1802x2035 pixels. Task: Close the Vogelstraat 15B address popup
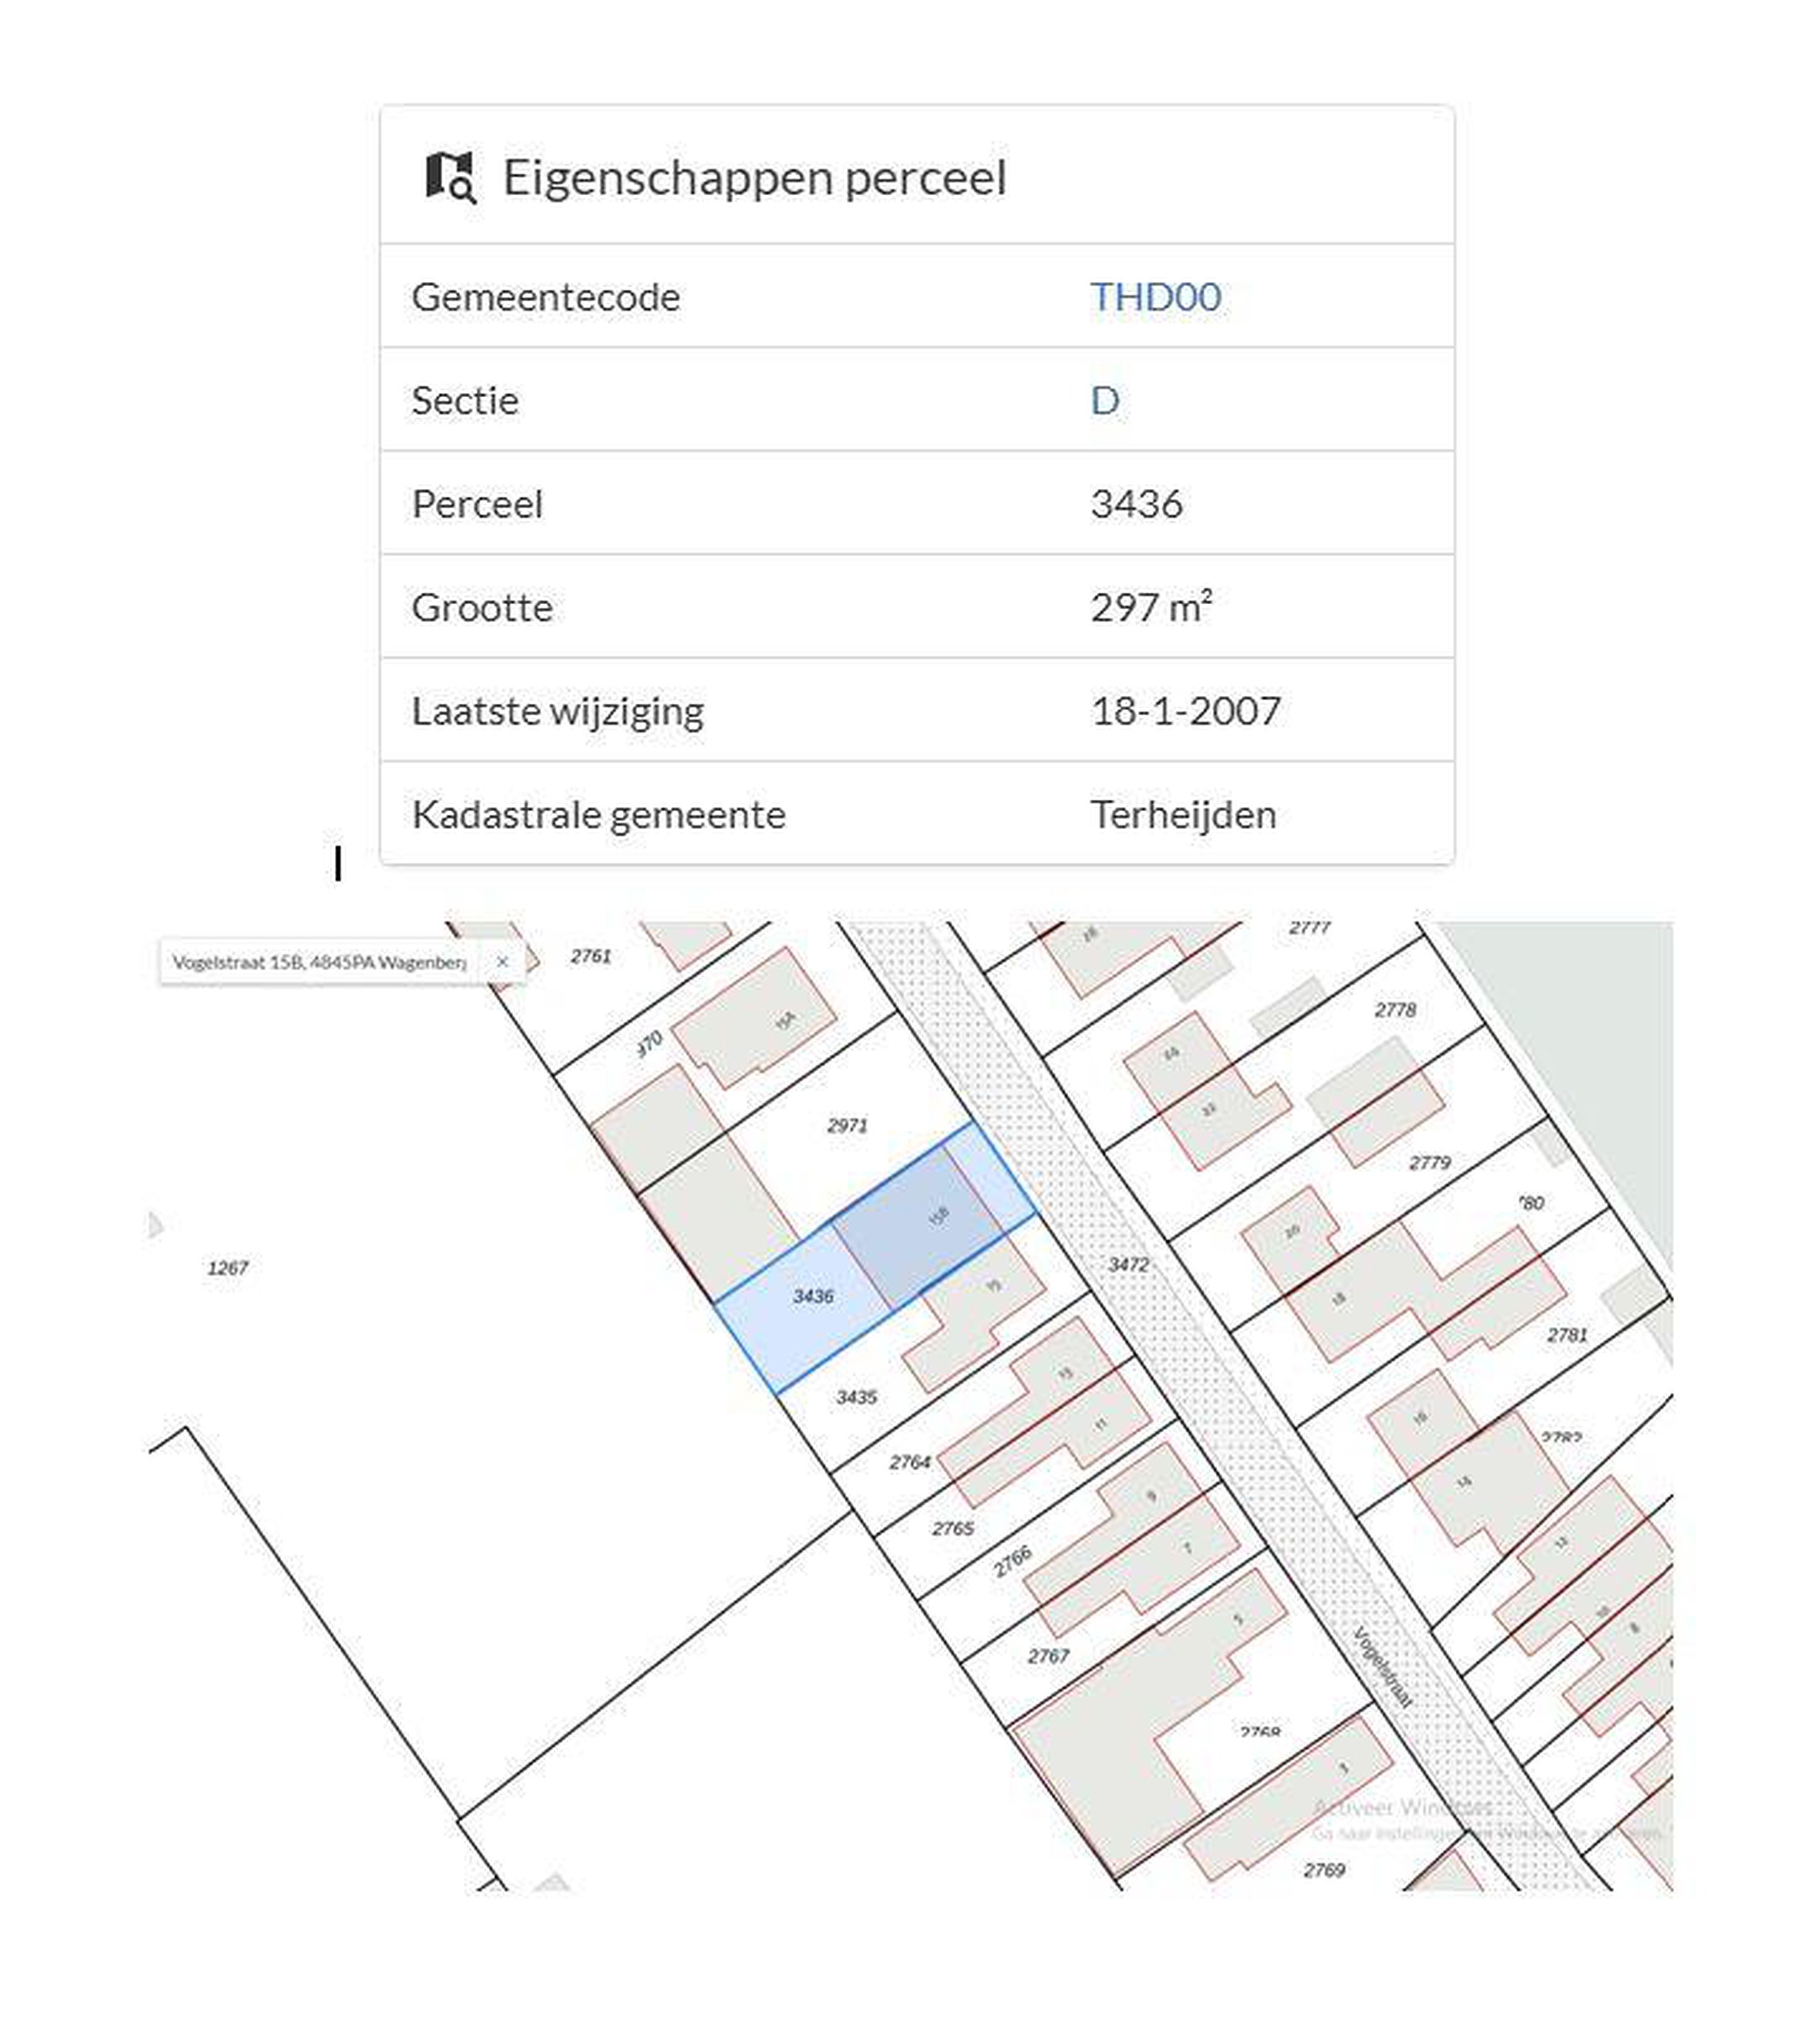click(x=502, y=962)
